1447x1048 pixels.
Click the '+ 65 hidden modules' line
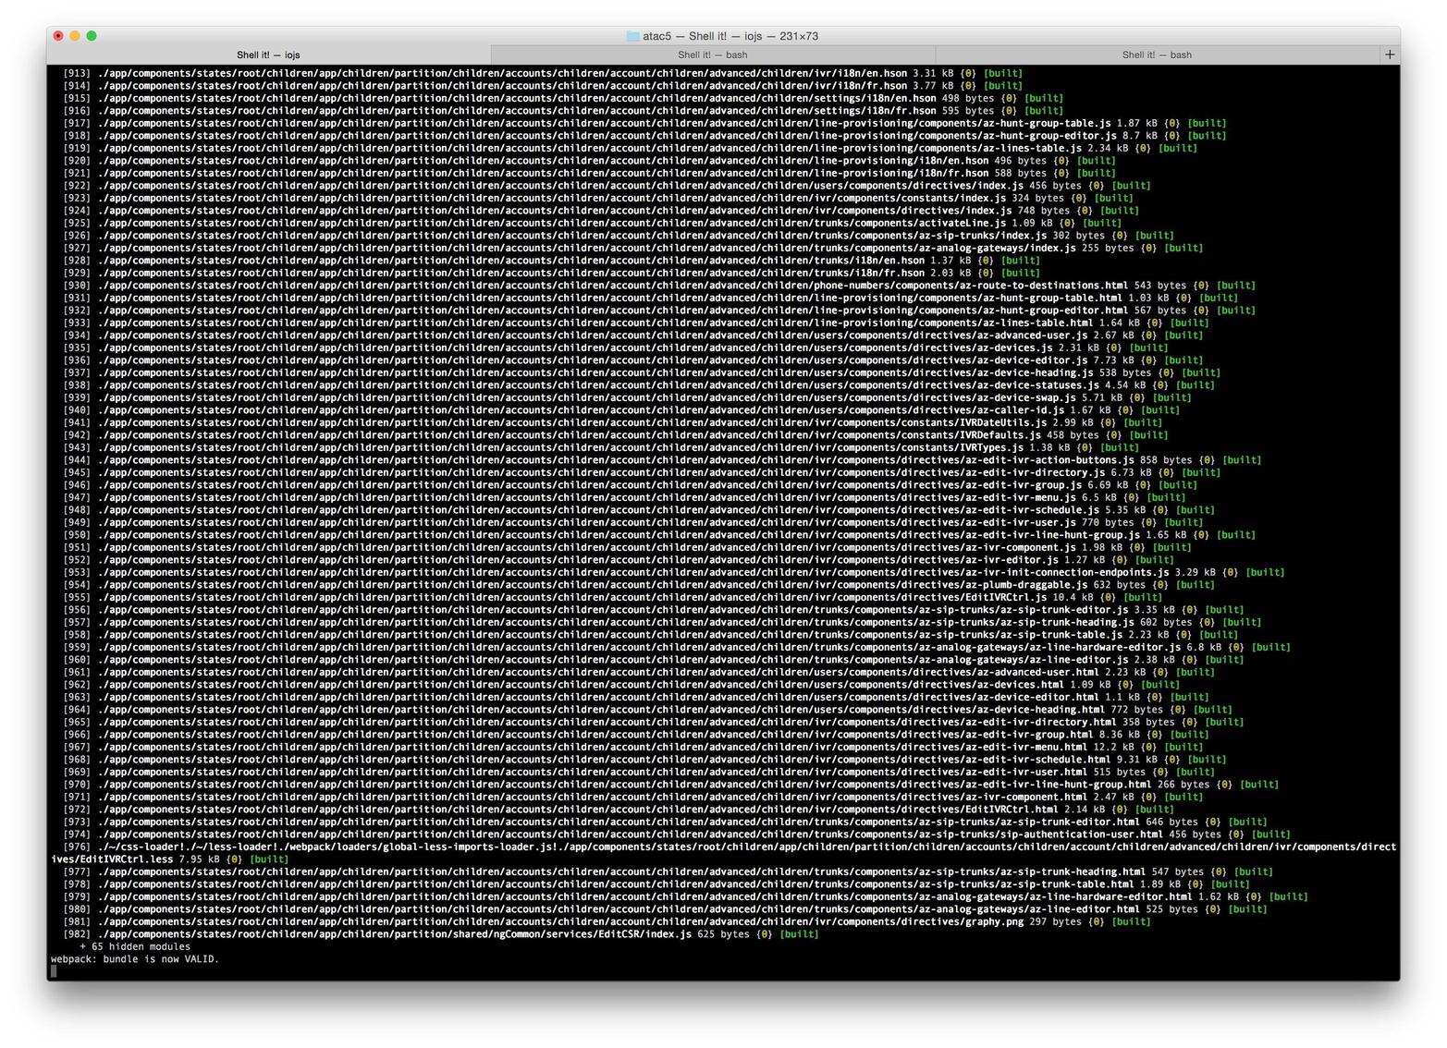pyautogui.click(x=134, y=946)
